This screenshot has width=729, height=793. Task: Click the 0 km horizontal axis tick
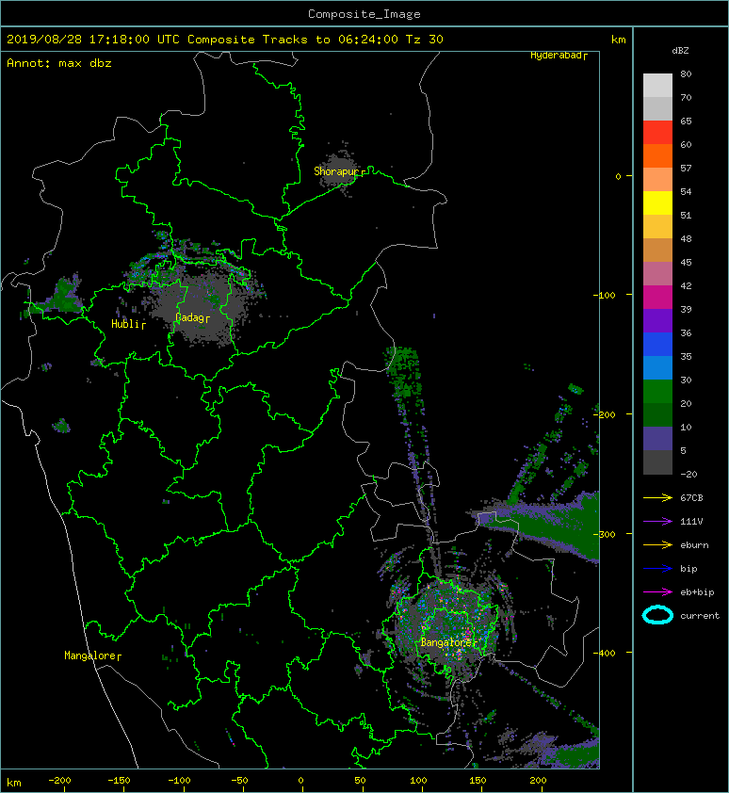pos(301,781)
